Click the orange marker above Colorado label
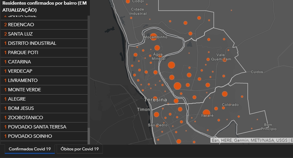 pos(225,94)
